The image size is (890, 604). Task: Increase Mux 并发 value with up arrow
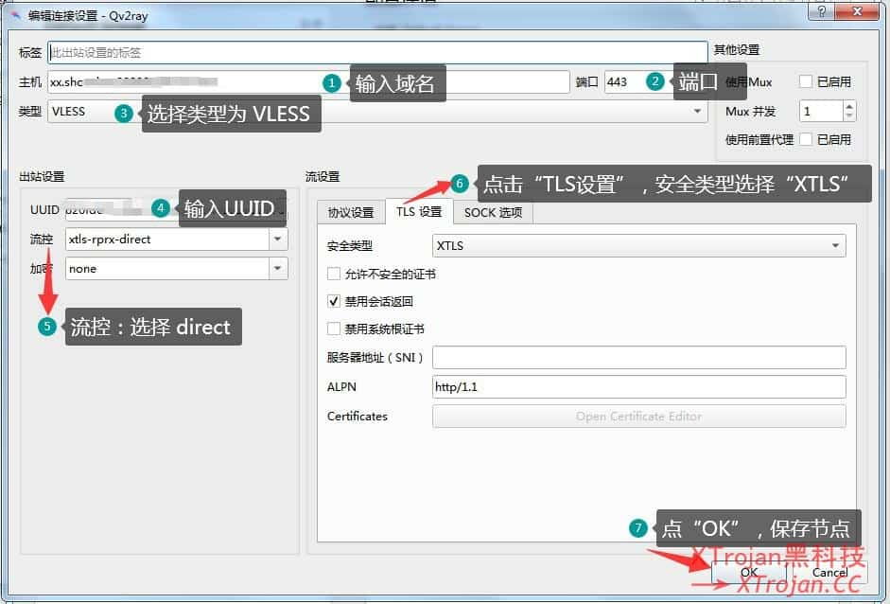(847, 105)
